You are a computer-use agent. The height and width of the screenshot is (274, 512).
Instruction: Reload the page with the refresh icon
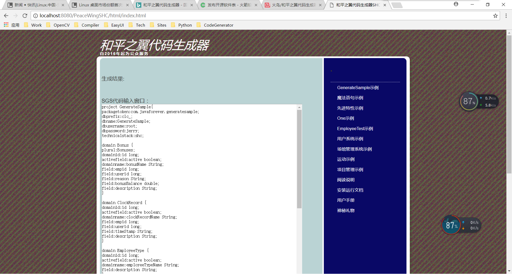[x=25, y=16]
